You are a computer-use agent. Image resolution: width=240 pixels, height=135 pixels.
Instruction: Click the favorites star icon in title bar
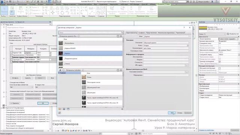194,1
